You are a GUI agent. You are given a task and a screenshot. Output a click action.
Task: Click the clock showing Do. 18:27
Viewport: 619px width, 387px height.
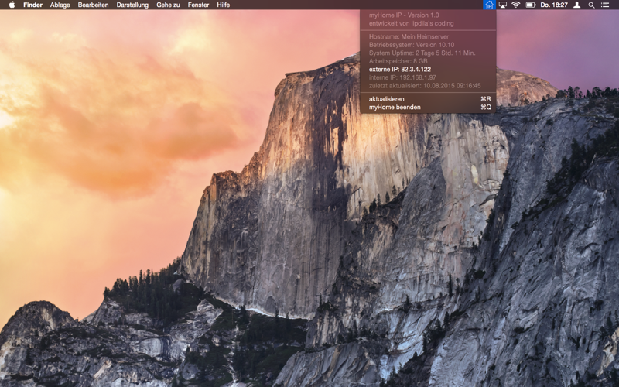pos(554,5)
